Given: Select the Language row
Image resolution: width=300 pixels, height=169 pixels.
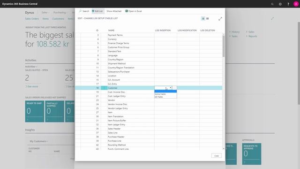Looking at the screenshot, I should pyautogui.click(x=149, y=55).
